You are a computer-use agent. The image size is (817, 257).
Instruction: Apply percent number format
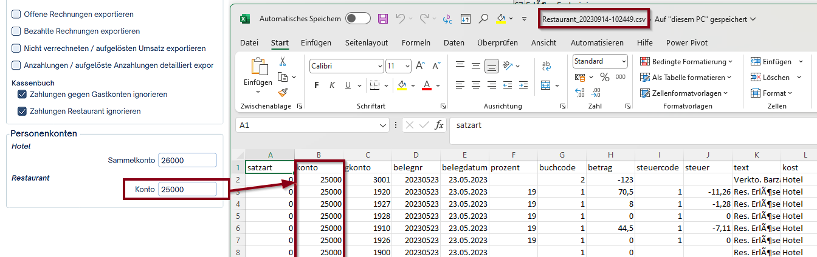(x=604, y=77)
